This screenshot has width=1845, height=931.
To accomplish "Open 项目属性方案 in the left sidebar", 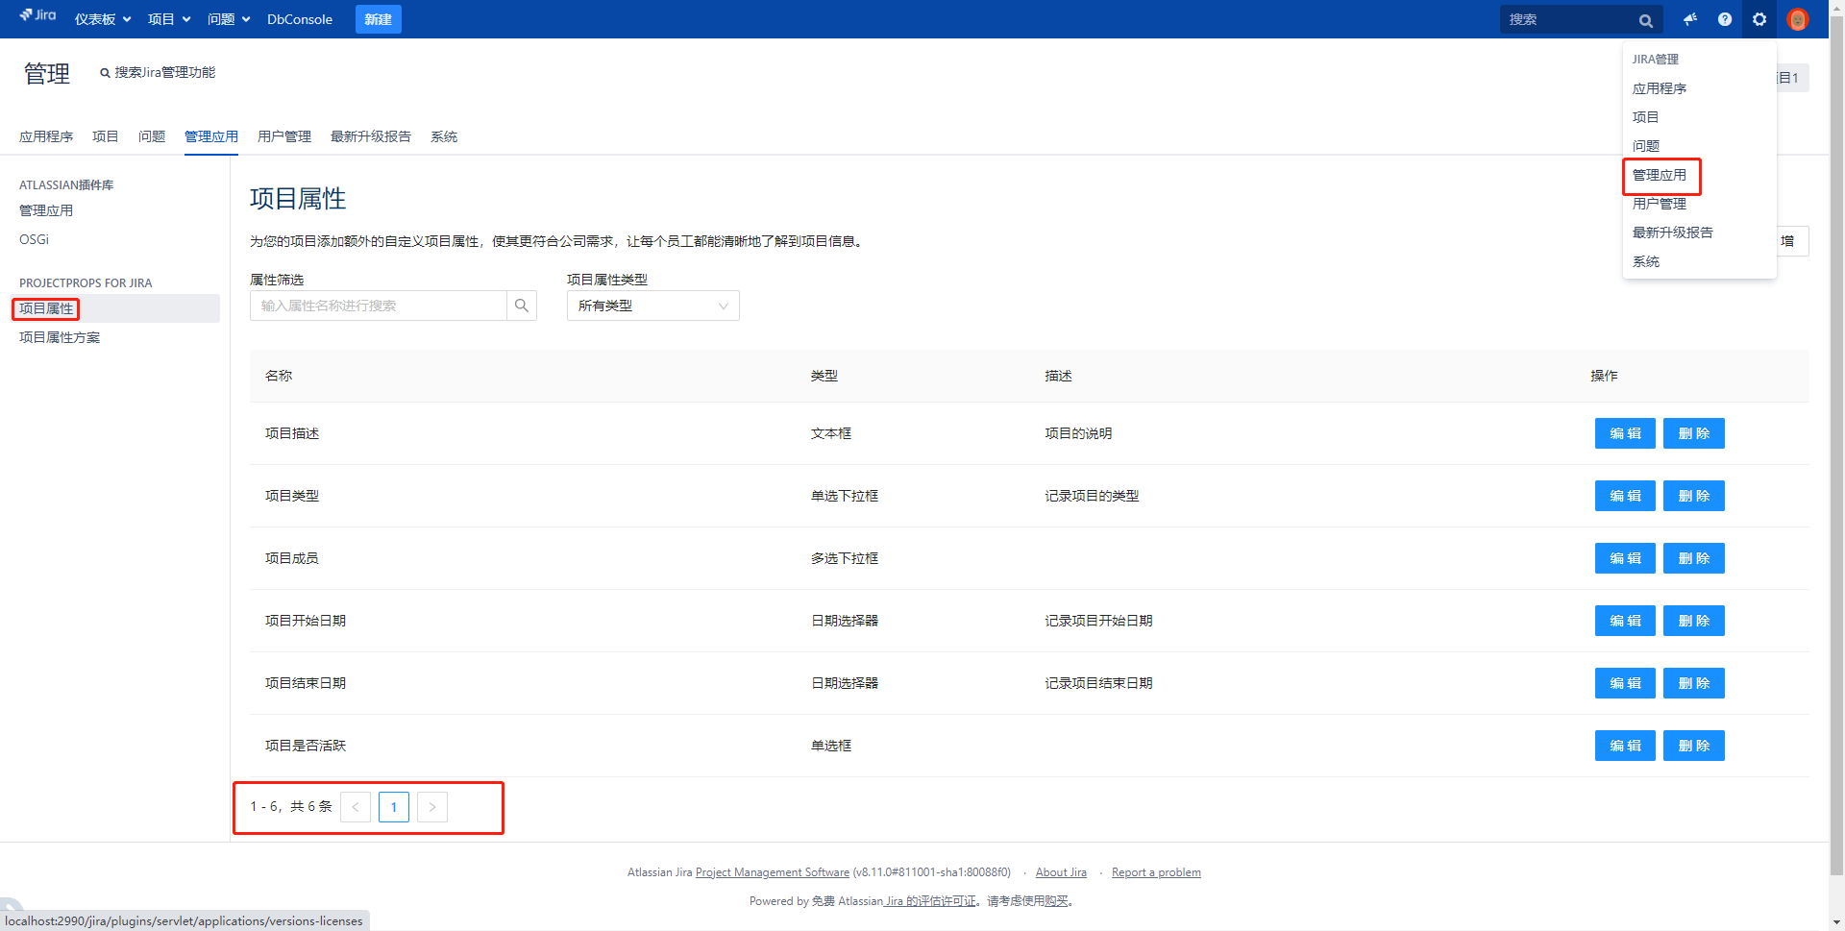I will 60,337.
